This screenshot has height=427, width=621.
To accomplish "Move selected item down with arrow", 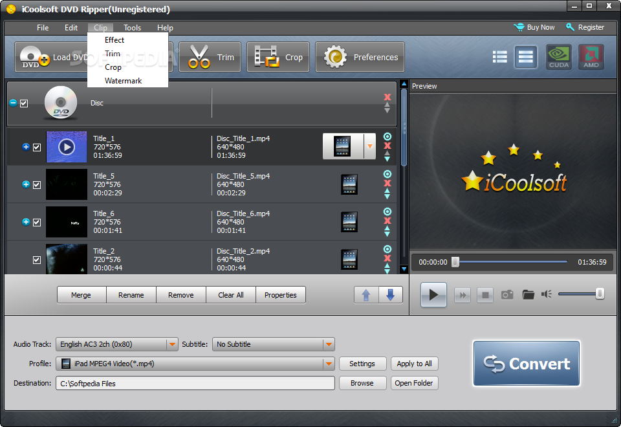I will click(391, 295).
